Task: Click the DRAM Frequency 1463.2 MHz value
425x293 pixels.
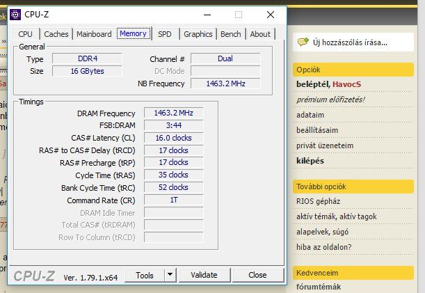Action: [x=173, y=113]
